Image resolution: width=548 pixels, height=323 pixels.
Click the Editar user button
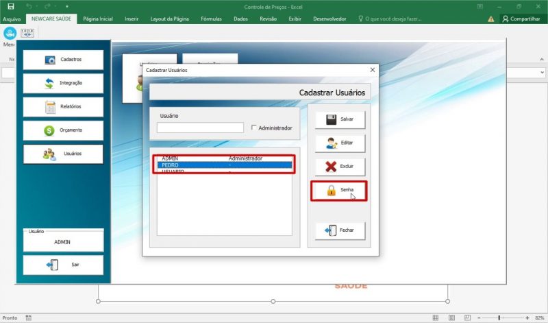(340, 143)
